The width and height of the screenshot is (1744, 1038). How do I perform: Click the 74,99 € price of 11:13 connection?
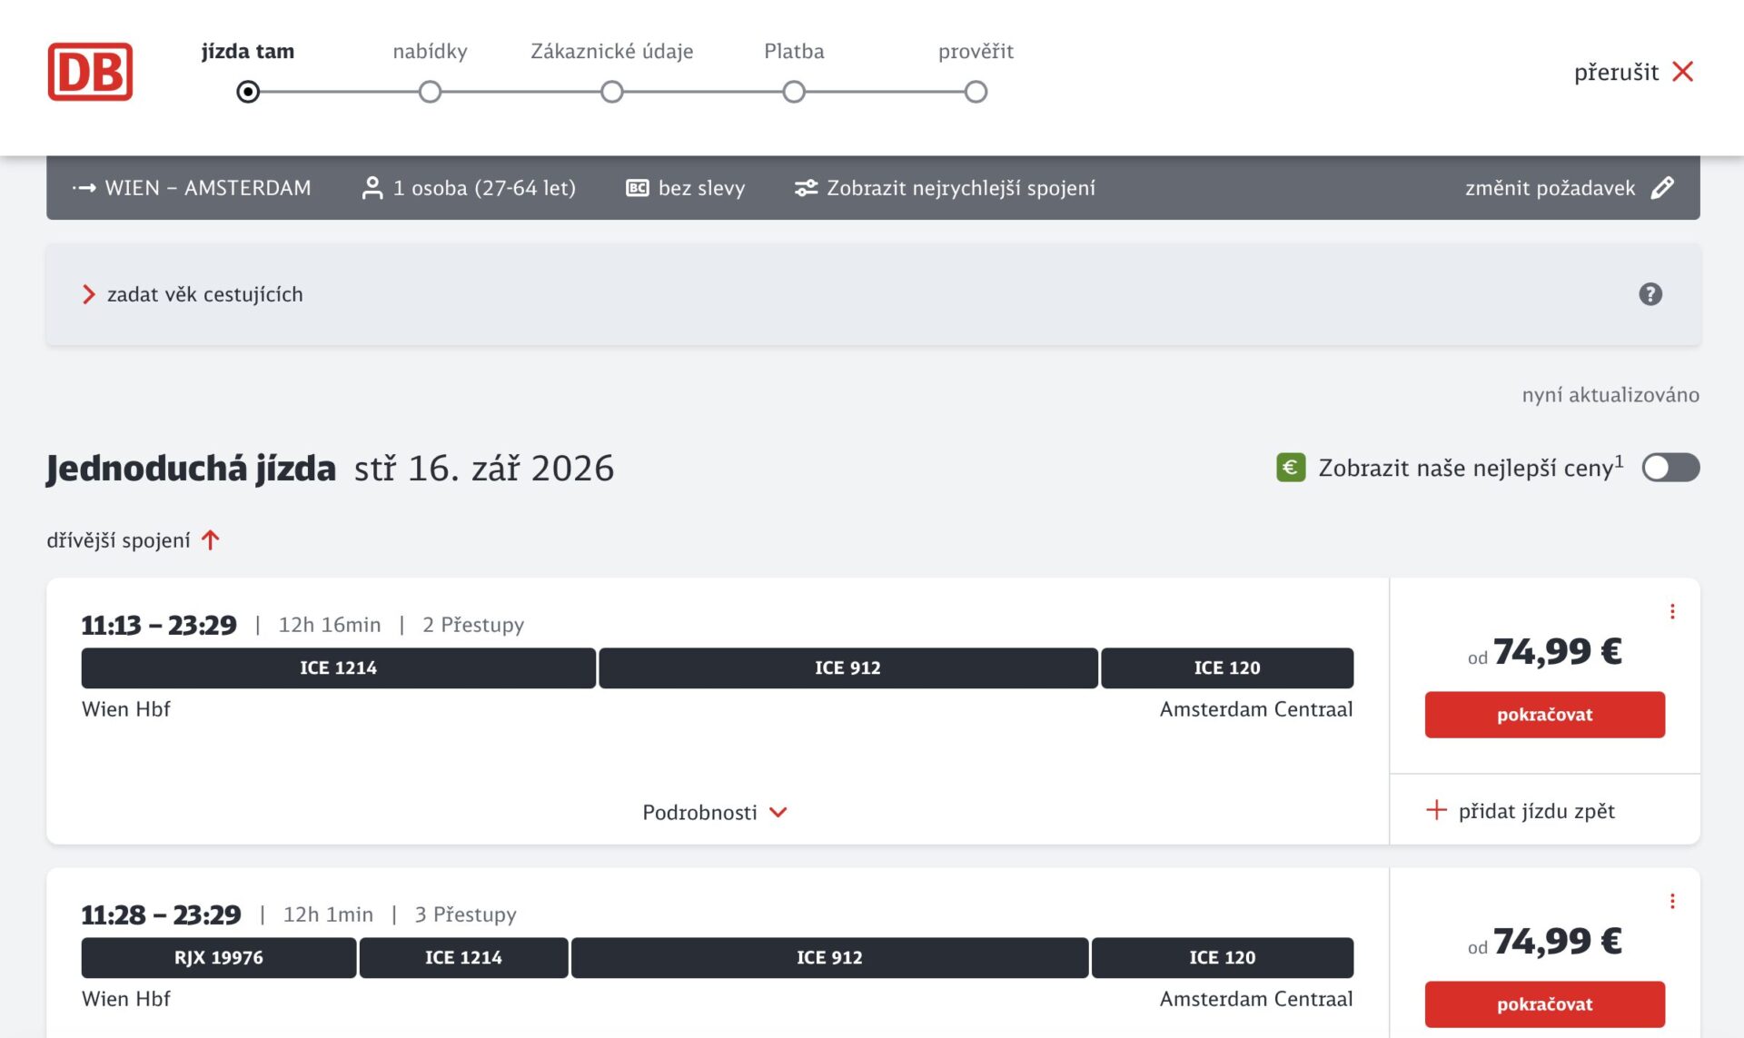pyautogui.click(x=1558, y=652)
